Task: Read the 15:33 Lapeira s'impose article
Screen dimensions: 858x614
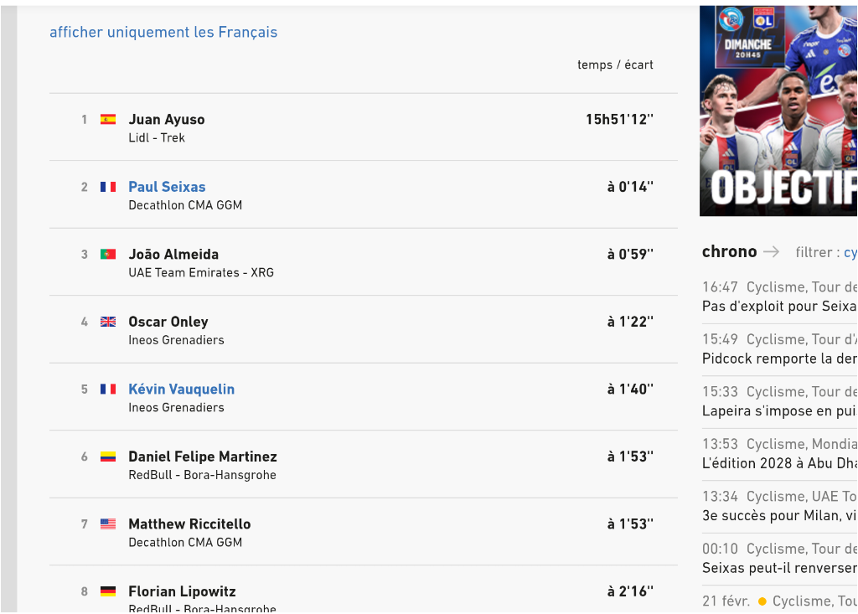Action: [x=779, y=410]
